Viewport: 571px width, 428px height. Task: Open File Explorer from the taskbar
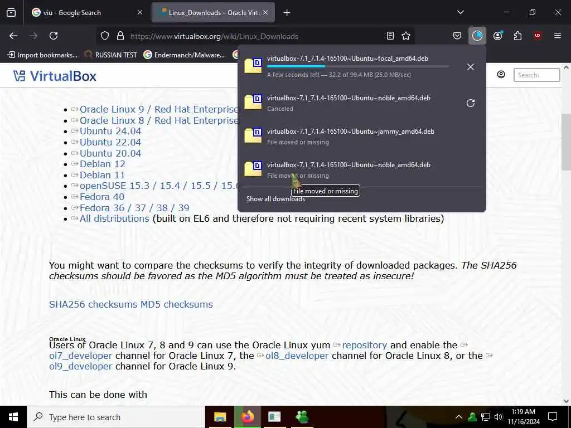220,417
